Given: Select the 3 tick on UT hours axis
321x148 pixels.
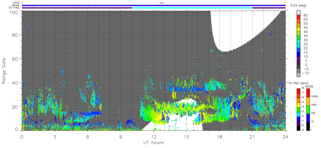Looking at the screenshot, I should (55, 137).
